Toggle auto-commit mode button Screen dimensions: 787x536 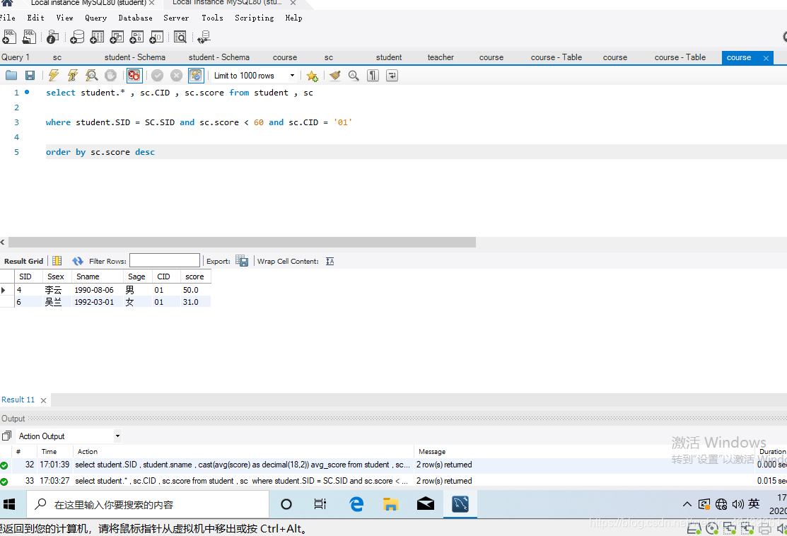point(196,75)
